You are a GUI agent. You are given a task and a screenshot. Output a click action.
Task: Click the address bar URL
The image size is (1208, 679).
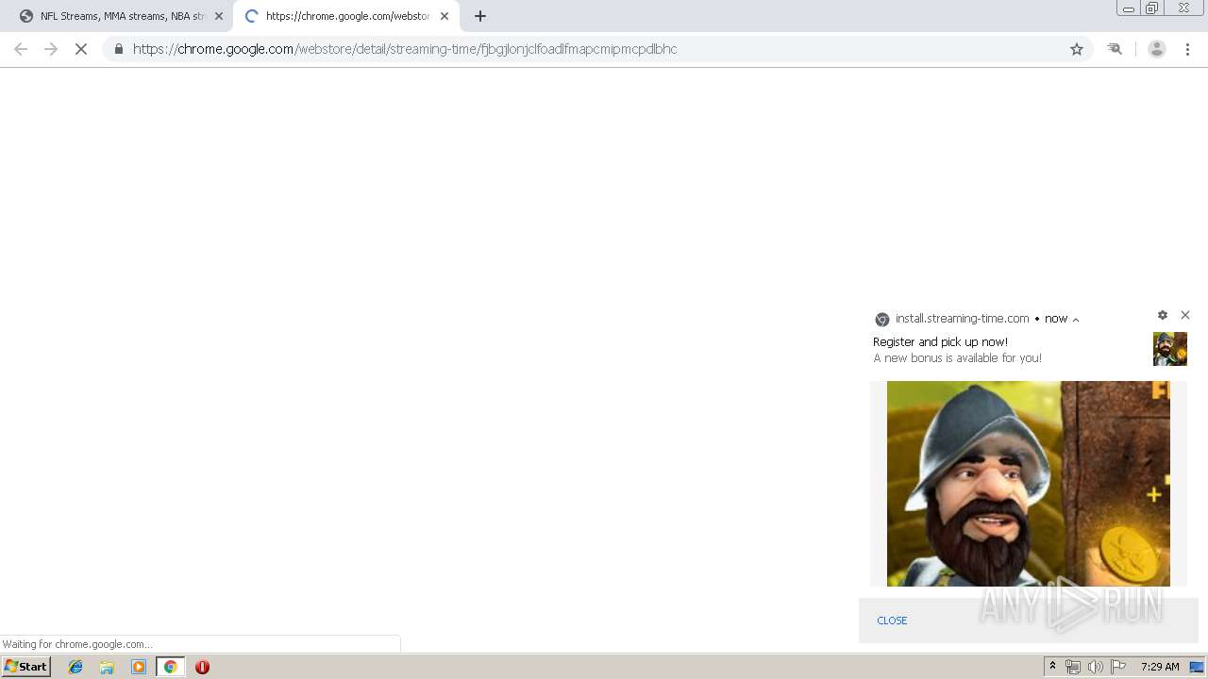coord(405,49)
